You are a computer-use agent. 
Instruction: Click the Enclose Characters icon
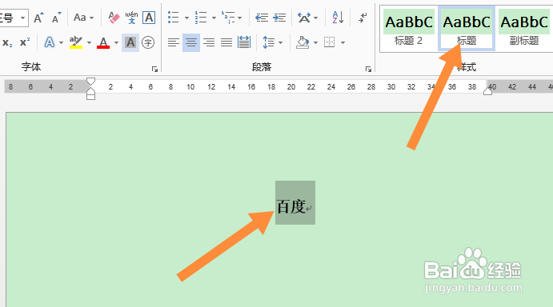[148, 42]
